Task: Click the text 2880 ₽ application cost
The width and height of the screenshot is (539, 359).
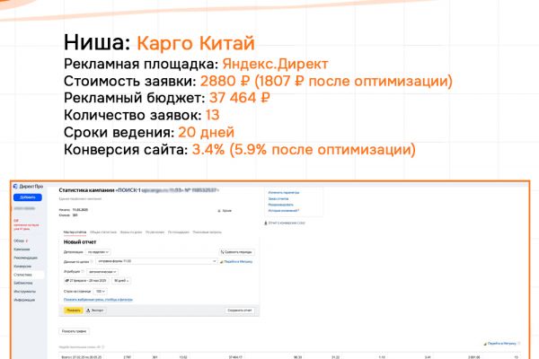Action: (225, 81)
